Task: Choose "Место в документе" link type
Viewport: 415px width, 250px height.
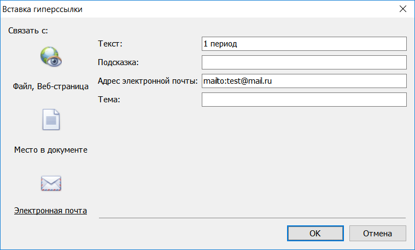Action: 51,150
